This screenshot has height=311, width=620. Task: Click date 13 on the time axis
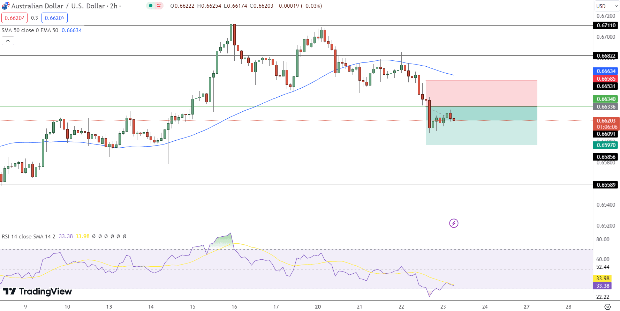tap(109, 307)
